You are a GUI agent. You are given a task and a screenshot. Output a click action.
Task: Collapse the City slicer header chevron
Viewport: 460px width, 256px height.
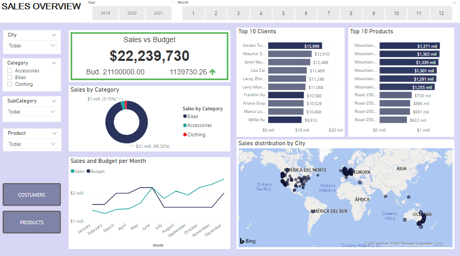[x=54, y=35]
